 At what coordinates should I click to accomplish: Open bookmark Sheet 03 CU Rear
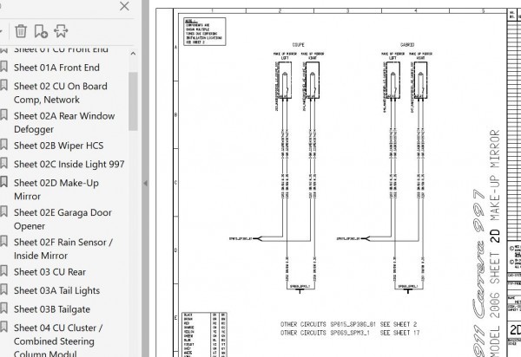pos(49,272)
